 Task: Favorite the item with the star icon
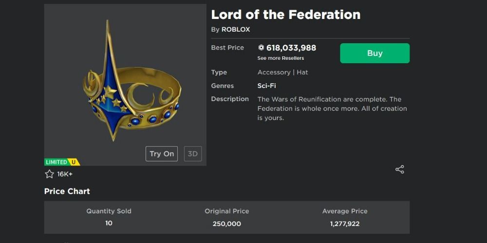[x=49, y=174]
